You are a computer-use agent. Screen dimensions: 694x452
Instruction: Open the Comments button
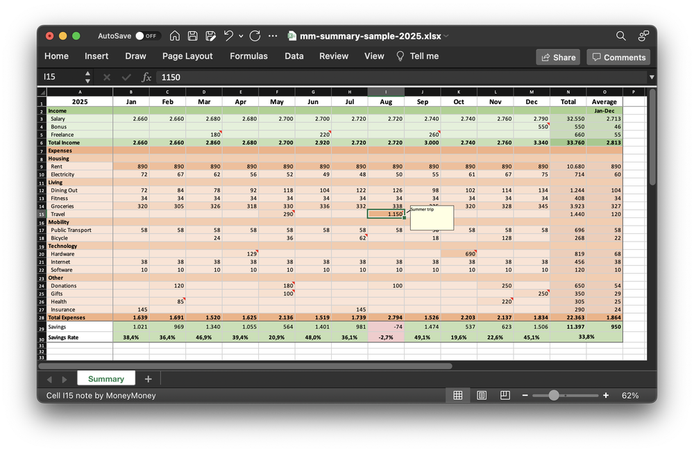click(618, 57)
